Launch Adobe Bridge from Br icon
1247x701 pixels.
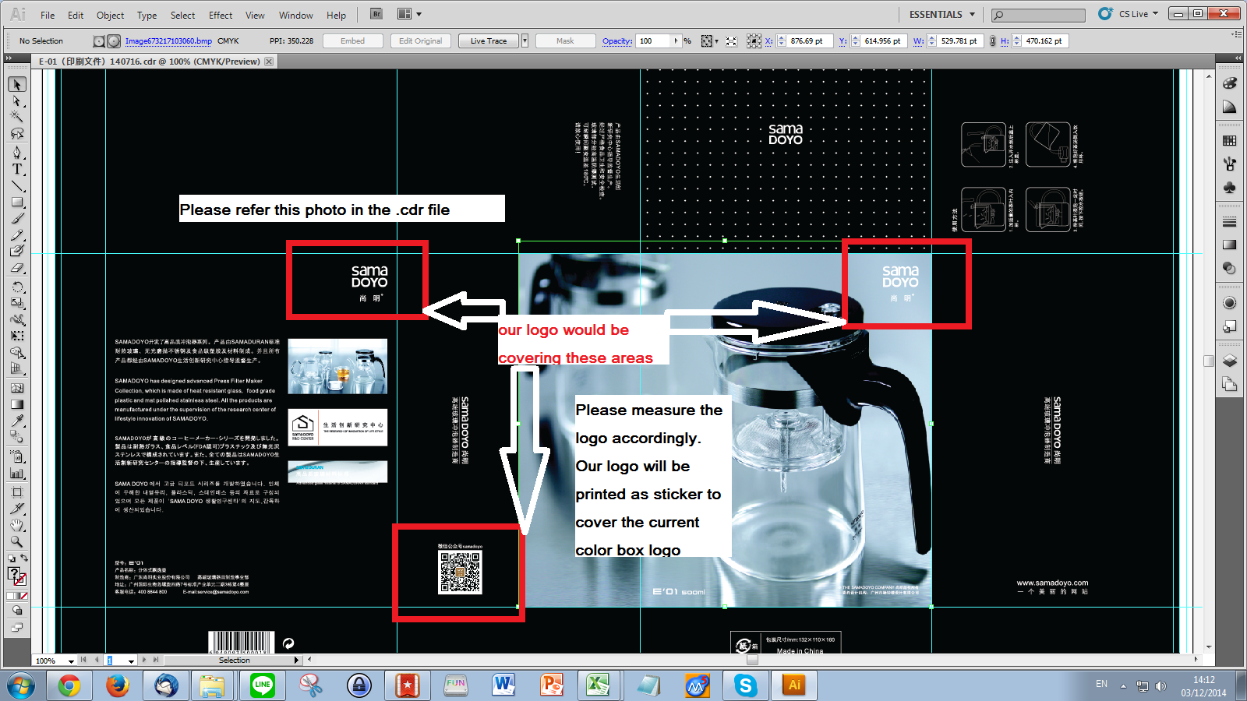pyautogui.click(x=376, y=14)
